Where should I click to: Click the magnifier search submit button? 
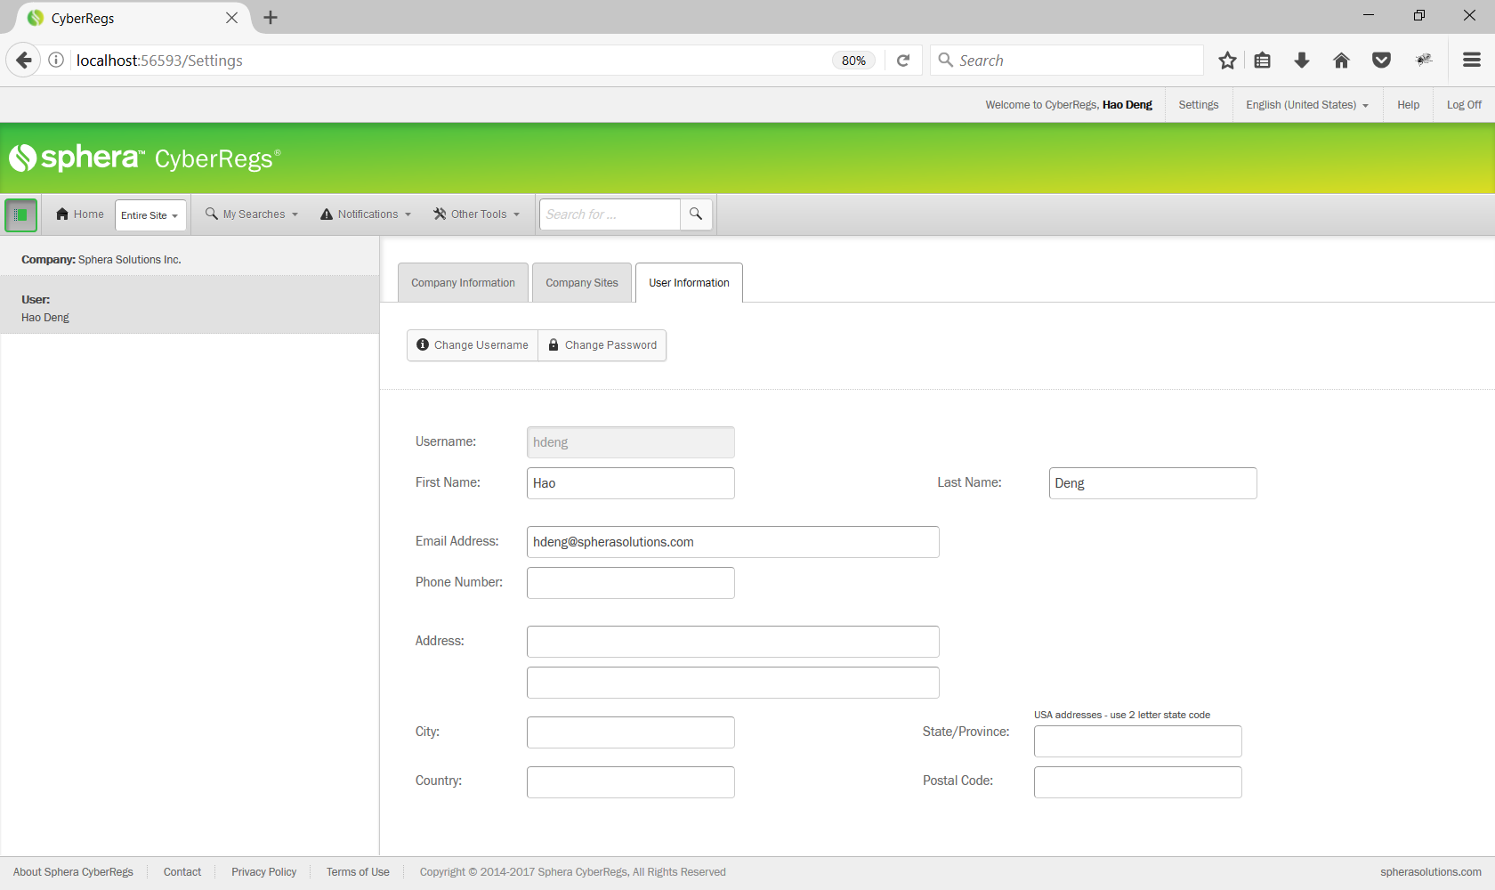tap(696, 214)
